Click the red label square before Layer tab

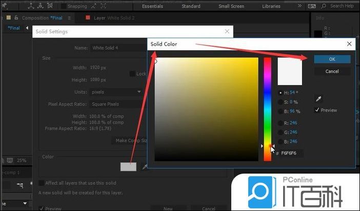(x=88, y=17)
